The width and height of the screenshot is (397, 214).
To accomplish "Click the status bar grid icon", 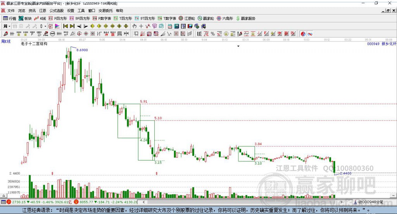I will pos(3,202).
